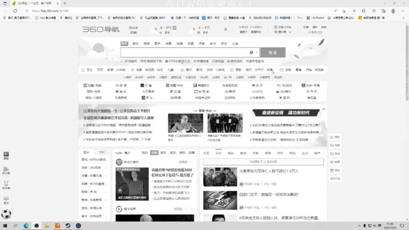The width and height of the screenshot is (409, 230).
Task: Expand the 旅游·360旅游 row arrow
Action: pos(106,168)
